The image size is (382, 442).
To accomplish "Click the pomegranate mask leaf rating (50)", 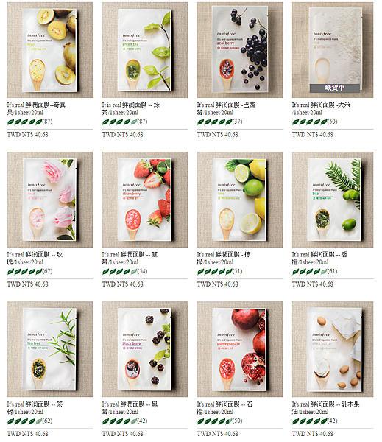I will click(220, 421).
